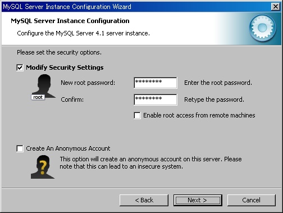
Task: Click the anonymous user question-mark icon
Action: pos(43,167)
